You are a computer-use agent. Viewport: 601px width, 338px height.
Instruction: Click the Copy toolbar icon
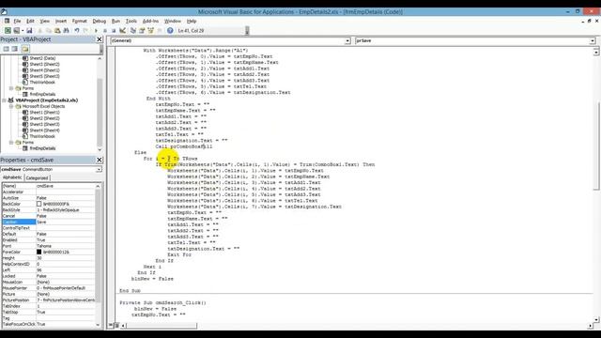tap(48, 31)
